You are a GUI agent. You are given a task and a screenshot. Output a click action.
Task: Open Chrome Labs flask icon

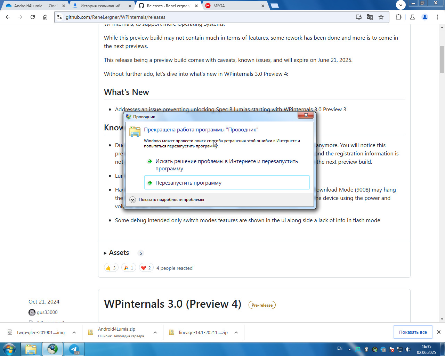pos(412,17)
